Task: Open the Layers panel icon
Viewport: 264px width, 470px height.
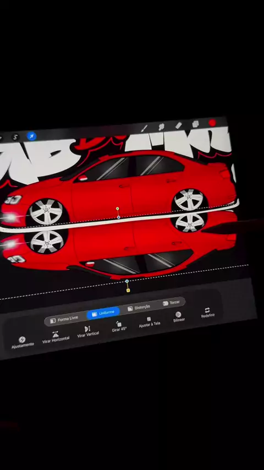Action: tap(195, 124)
